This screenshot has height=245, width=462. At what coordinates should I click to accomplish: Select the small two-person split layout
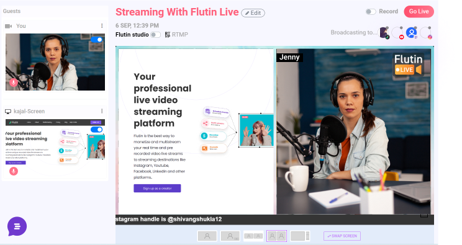pyautogui.click(x=253, y=236)
